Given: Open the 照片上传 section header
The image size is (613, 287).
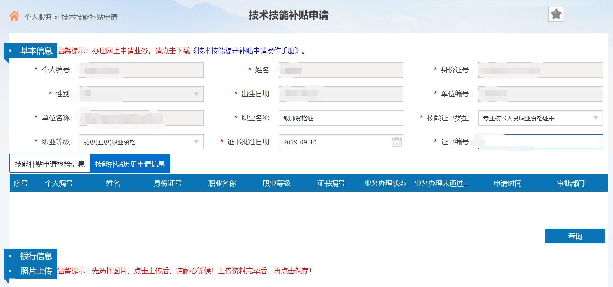Looking at the screenshot, I should click(35, 271).
